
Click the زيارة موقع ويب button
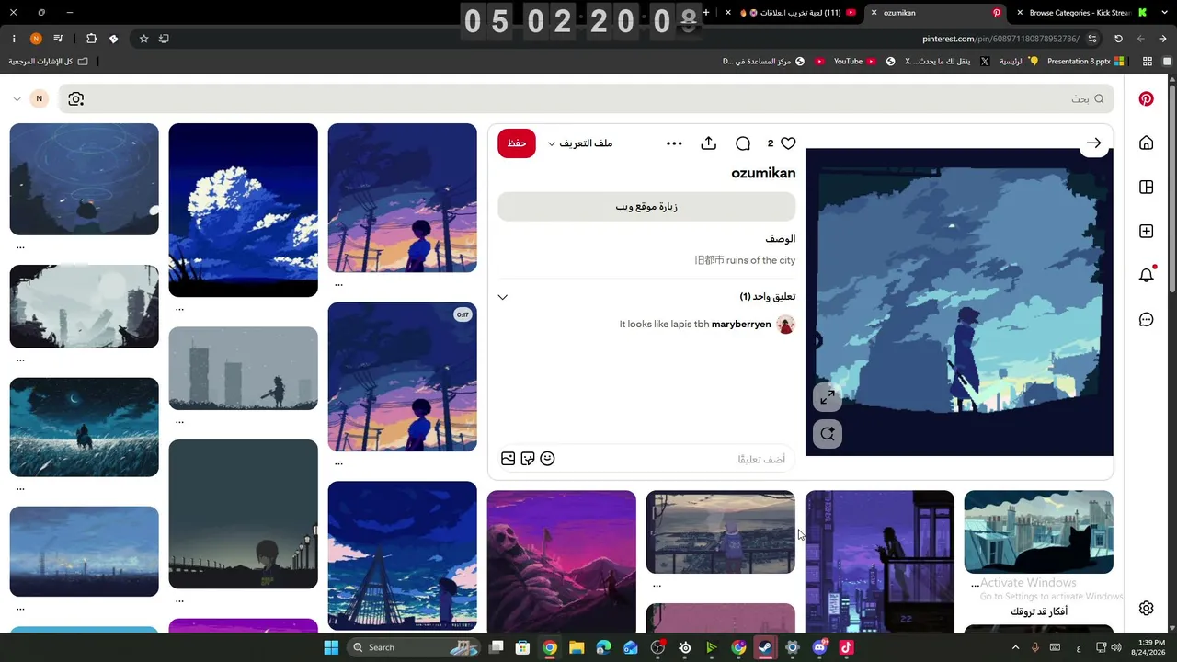point(646,207)
